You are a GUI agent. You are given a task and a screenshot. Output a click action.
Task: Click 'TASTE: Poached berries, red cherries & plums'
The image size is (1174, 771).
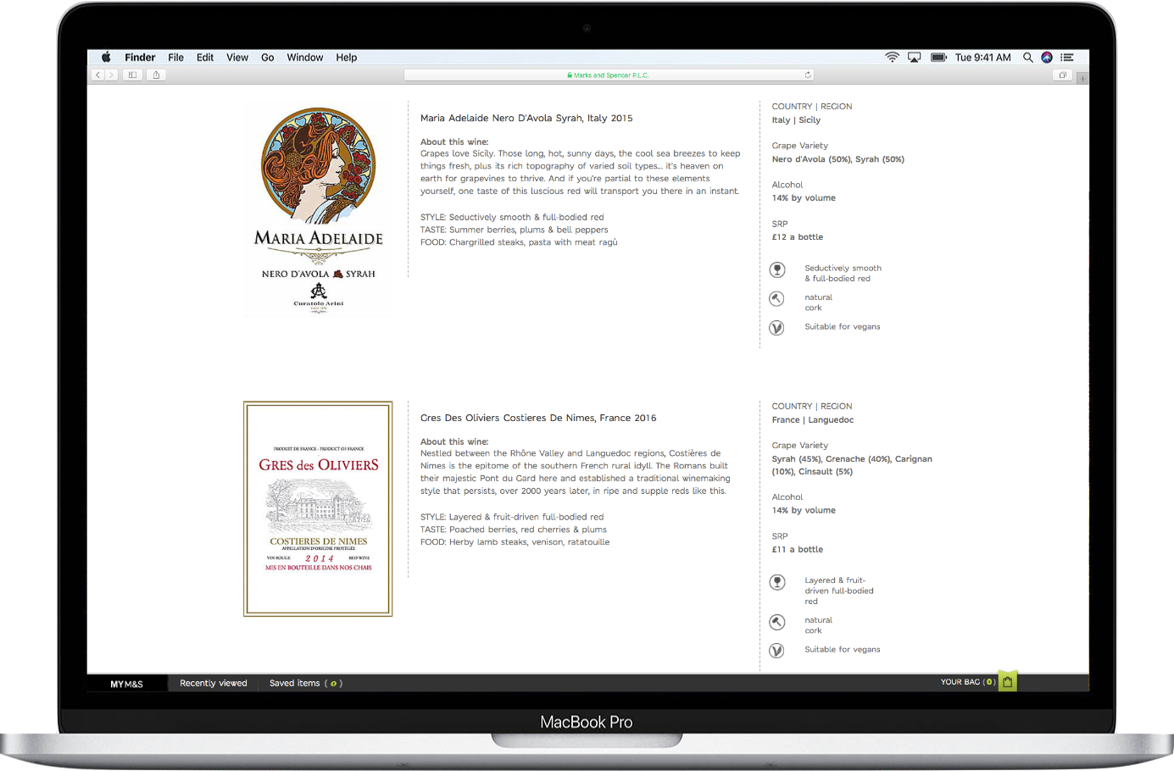(514, 530)
